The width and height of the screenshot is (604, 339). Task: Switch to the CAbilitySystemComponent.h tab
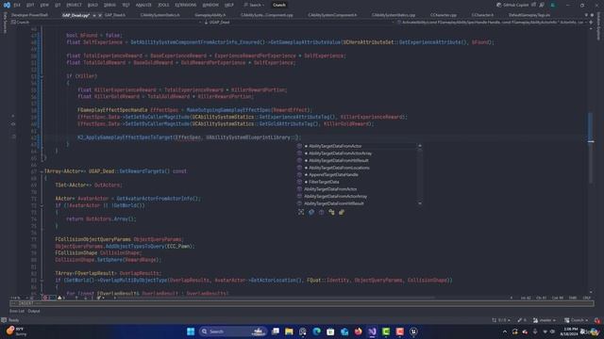[x=332, y=15]
